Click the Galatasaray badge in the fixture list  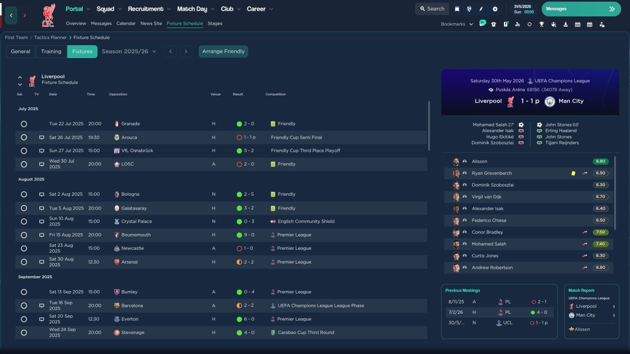coord(117,208)
